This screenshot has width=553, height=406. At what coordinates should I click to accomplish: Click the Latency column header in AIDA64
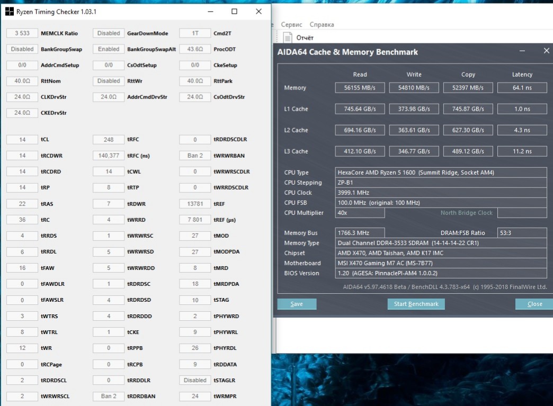522,74
